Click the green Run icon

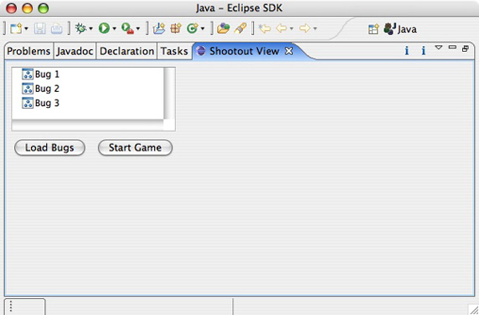[104, 28]
